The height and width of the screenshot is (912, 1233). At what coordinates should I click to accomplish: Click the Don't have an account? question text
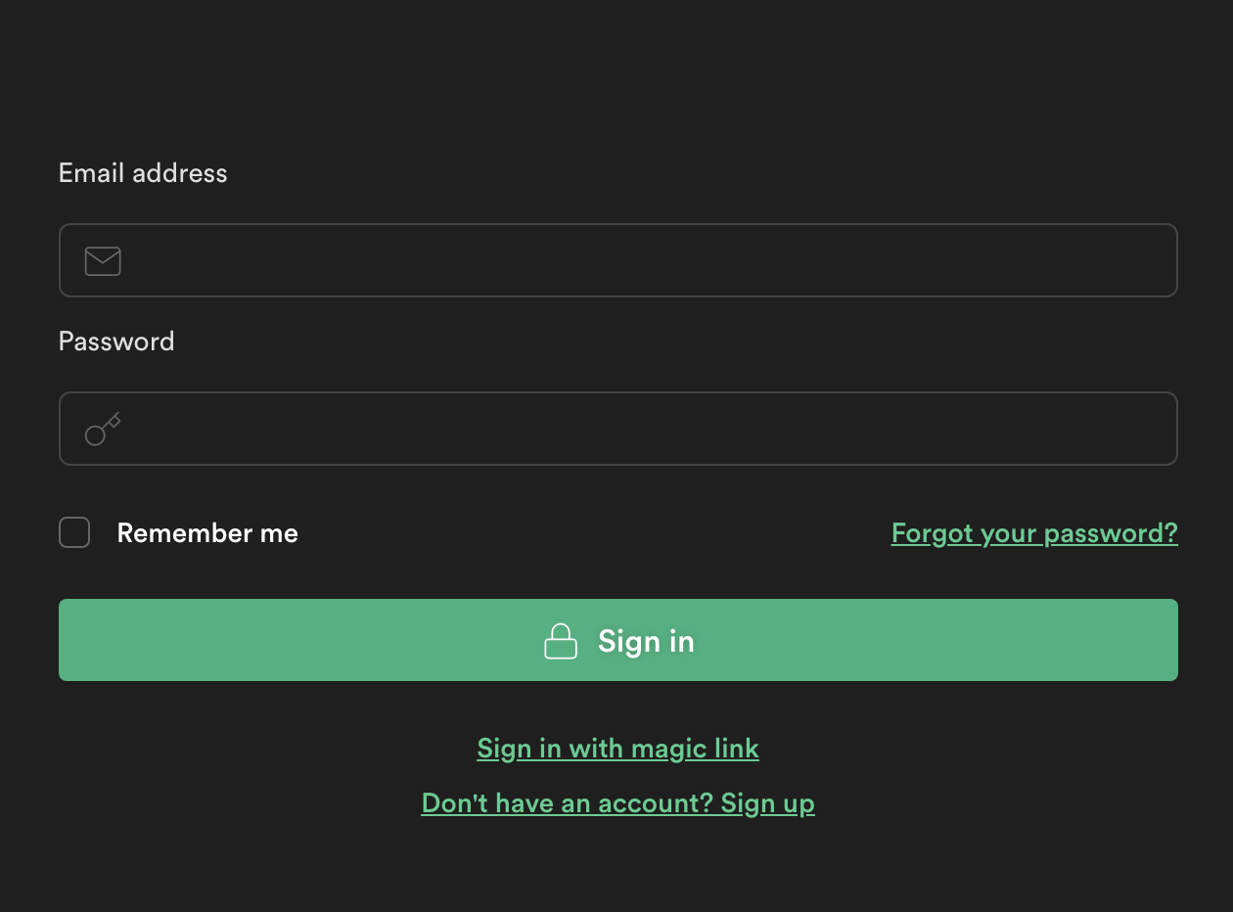(567, 803)
